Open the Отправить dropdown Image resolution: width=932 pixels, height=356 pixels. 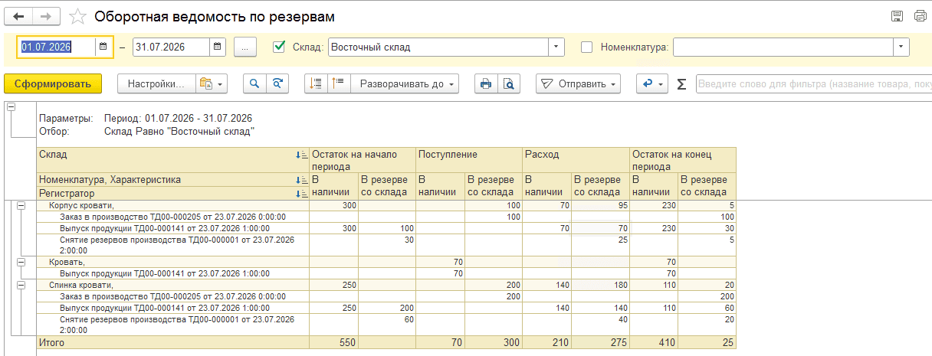click(x=579, y=83)
